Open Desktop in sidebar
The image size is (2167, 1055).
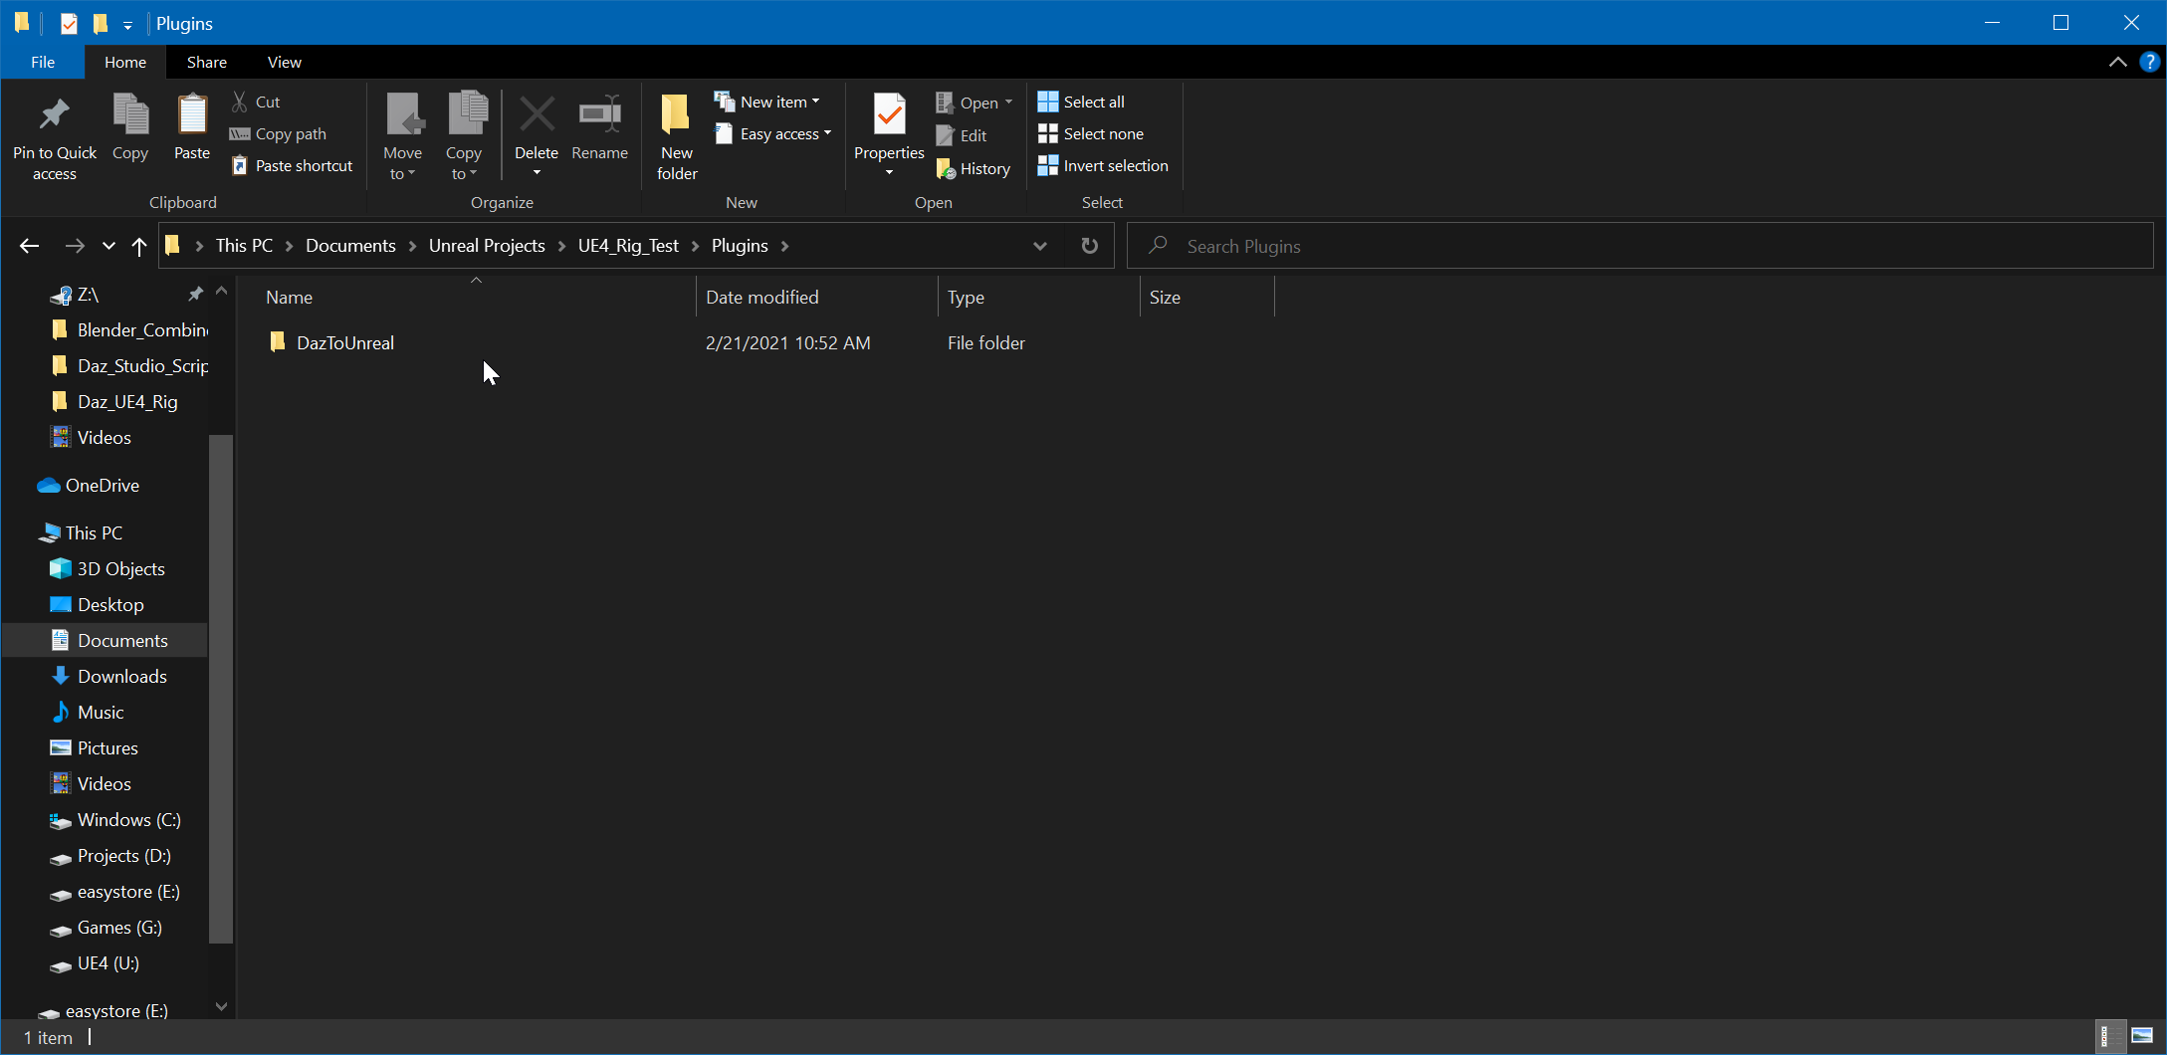(x=97, y=604)
